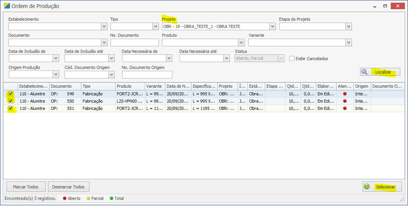Click the green Total legend indicator
The height and width of the screenshot is (206, 408).
click(x=111, y=198)
